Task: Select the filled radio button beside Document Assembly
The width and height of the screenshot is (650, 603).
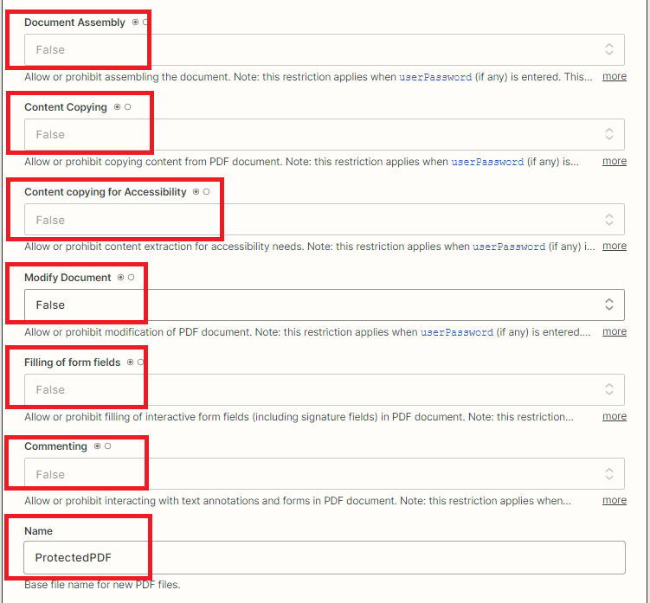Action: (x=135, y=22)
